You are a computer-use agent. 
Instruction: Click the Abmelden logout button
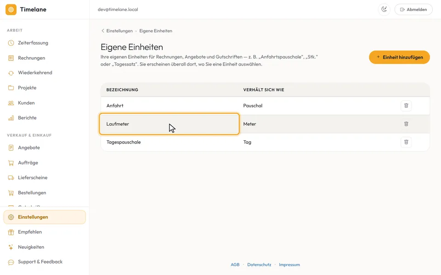coord(413,10)
